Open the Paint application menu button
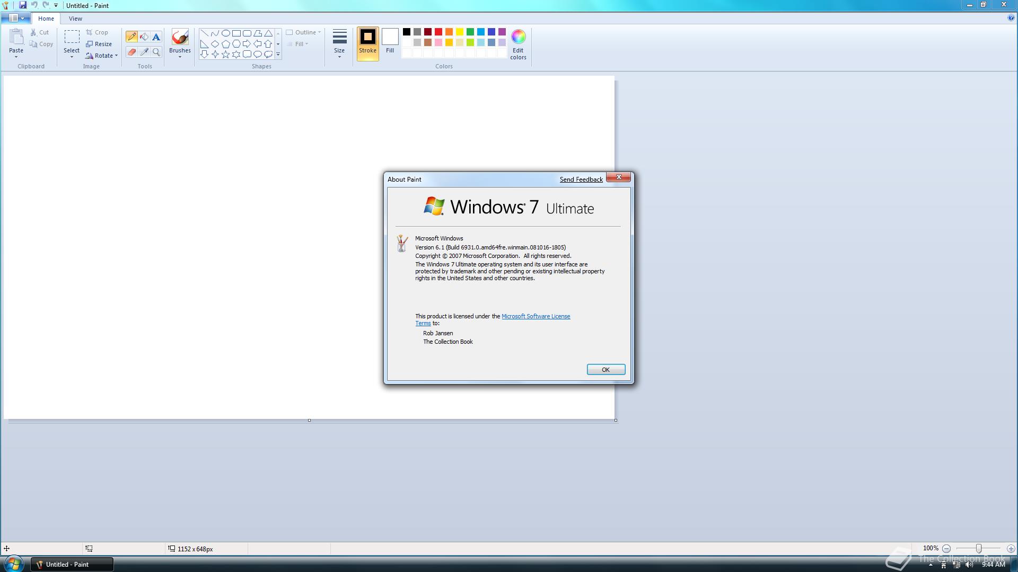Screen dimensions: 1018x572 click(x=16, y=18)
